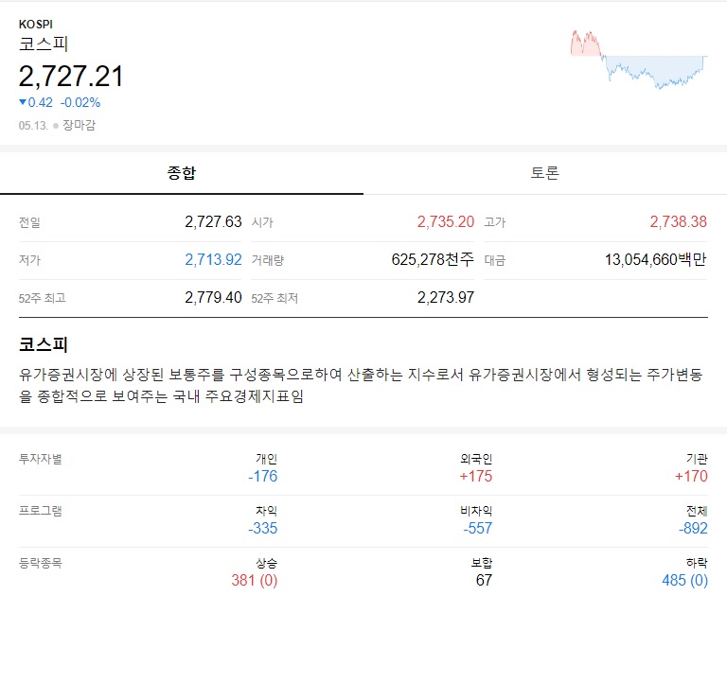
Task: Click the KOSPI intraday mini chart
Action: tap(639, 60)
